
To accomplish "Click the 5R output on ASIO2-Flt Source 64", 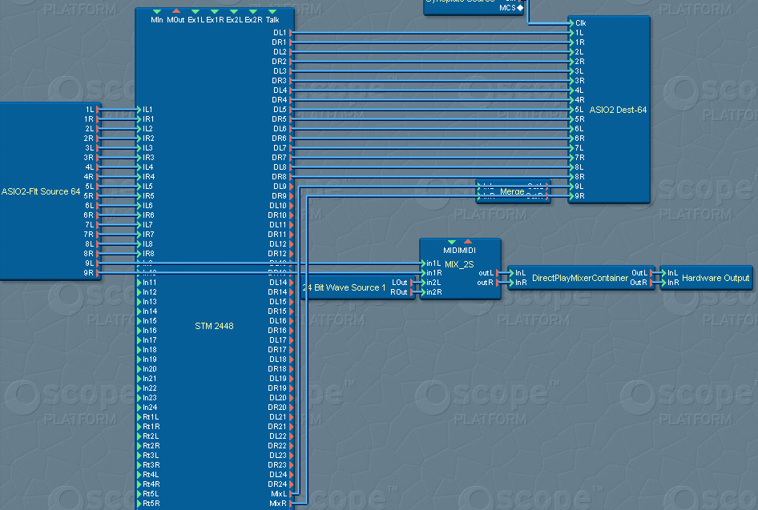I will pyautogui.click(x=98, y=196).
